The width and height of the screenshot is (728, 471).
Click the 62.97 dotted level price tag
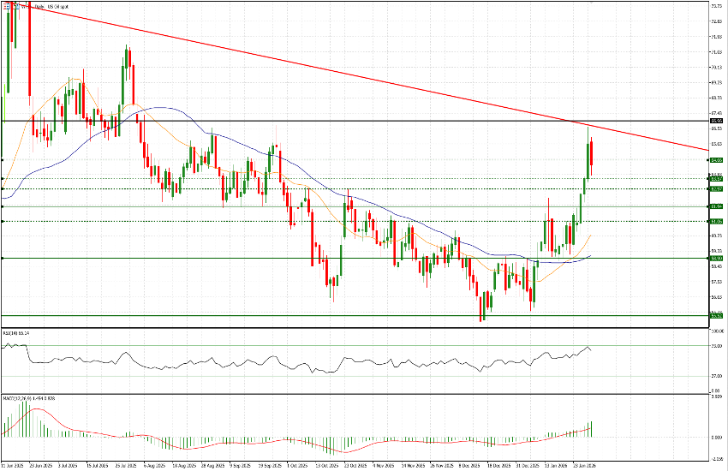coord(717,188)
